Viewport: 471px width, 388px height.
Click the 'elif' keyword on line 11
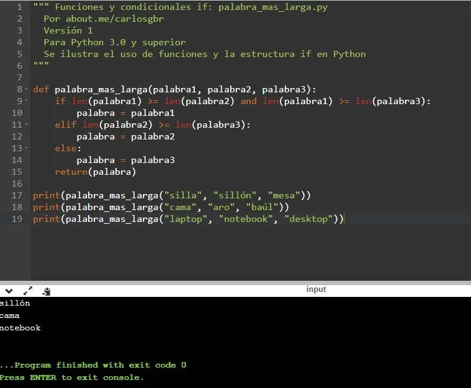(66, 125)
